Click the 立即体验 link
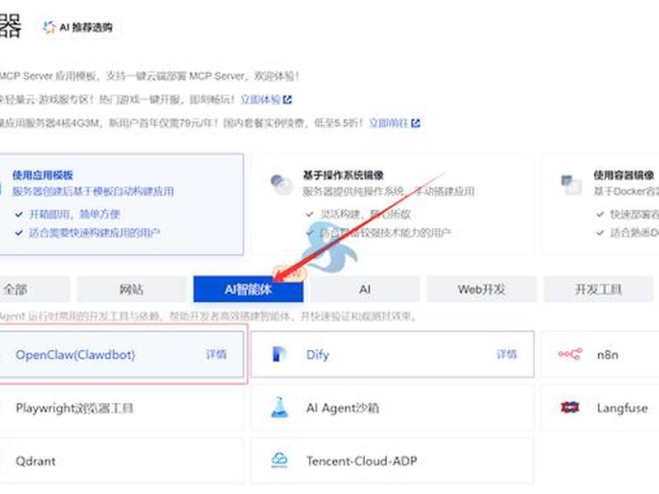659x494 pixels. point(260,100)
